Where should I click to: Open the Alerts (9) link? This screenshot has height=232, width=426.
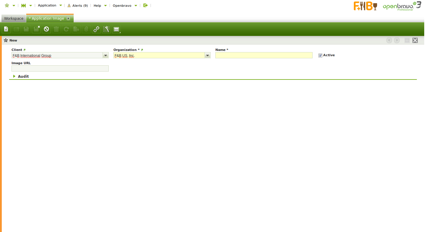tap(78, 6)
